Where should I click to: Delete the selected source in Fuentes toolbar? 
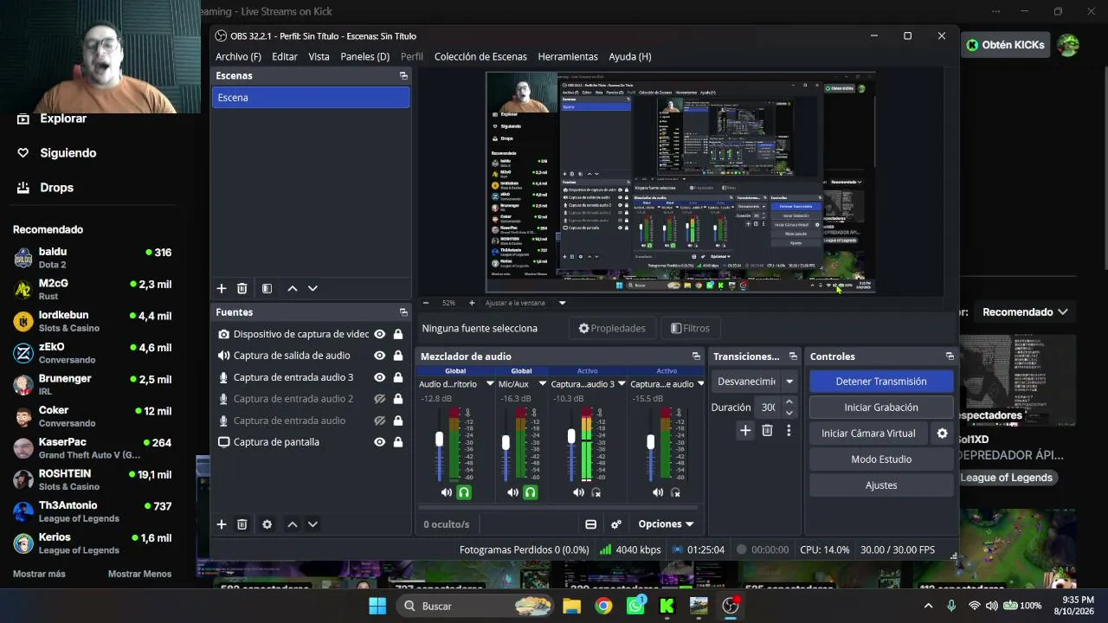pyautogui.click(x=242, y=524)
